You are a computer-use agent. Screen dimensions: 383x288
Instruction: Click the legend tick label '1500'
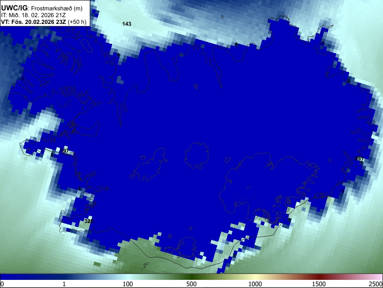pos(319,284)
